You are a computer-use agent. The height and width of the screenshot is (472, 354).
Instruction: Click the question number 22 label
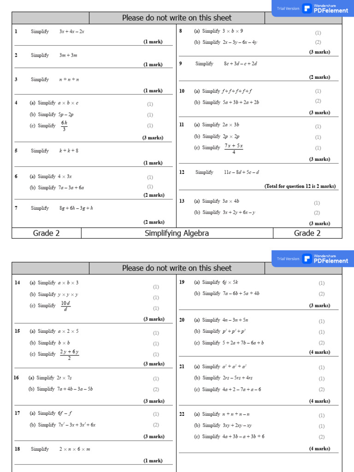[182, 414]
